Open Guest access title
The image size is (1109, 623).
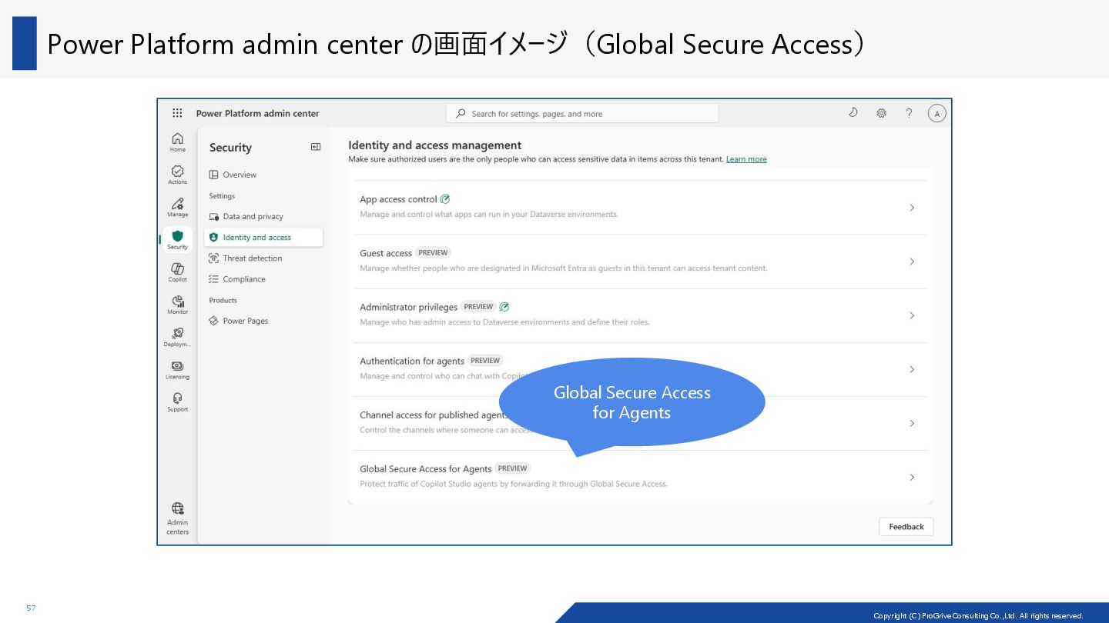(386, 253)
